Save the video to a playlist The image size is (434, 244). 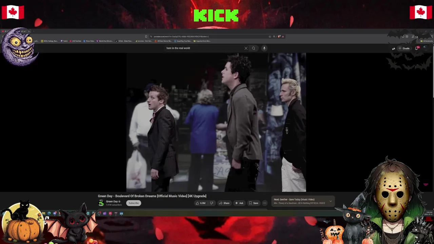pyautogui.click(x=253, y=203)
